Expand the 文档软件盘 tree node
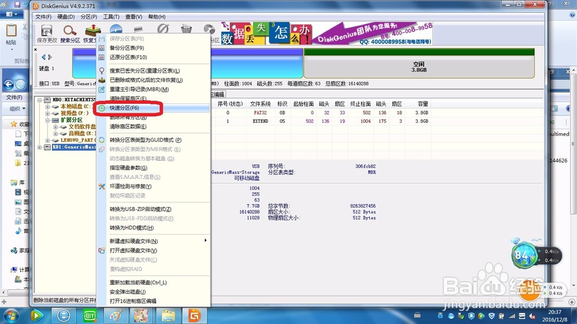Image resolution: width=577 pixels, height=324 pixels. (55, 127)
